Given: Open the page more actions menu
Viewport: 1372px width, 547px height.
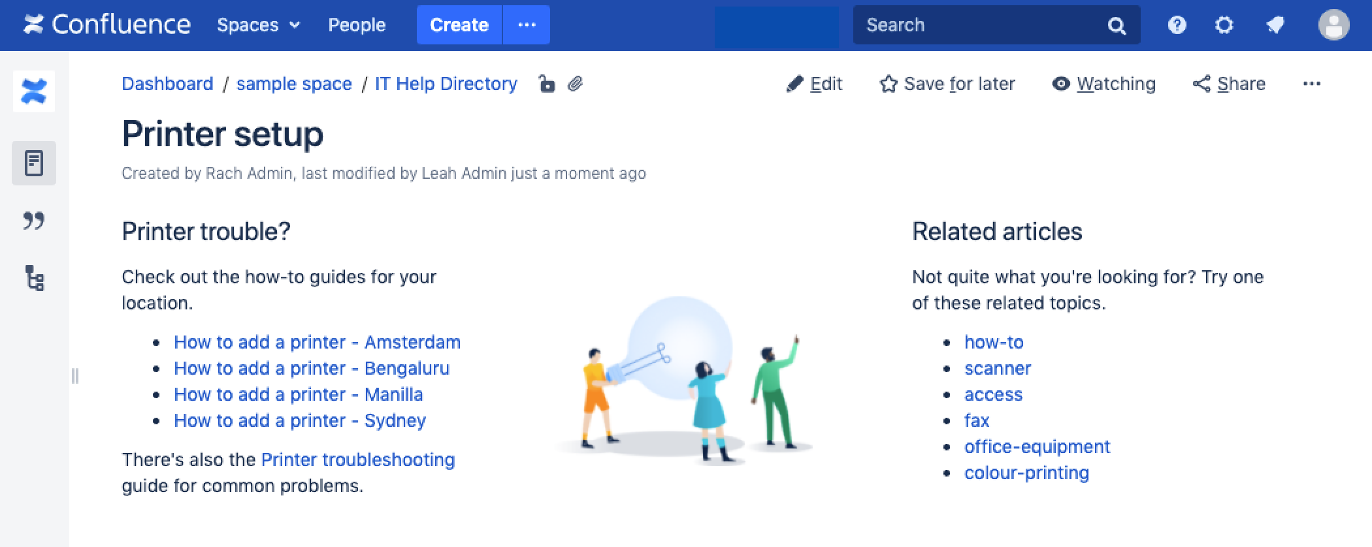Looking at the screenshot, I should 1311,84.
